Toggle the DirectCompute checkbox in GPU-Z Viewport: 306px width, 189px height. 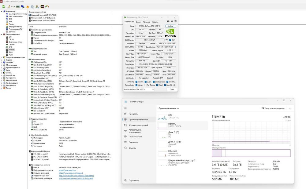(154, 82)
